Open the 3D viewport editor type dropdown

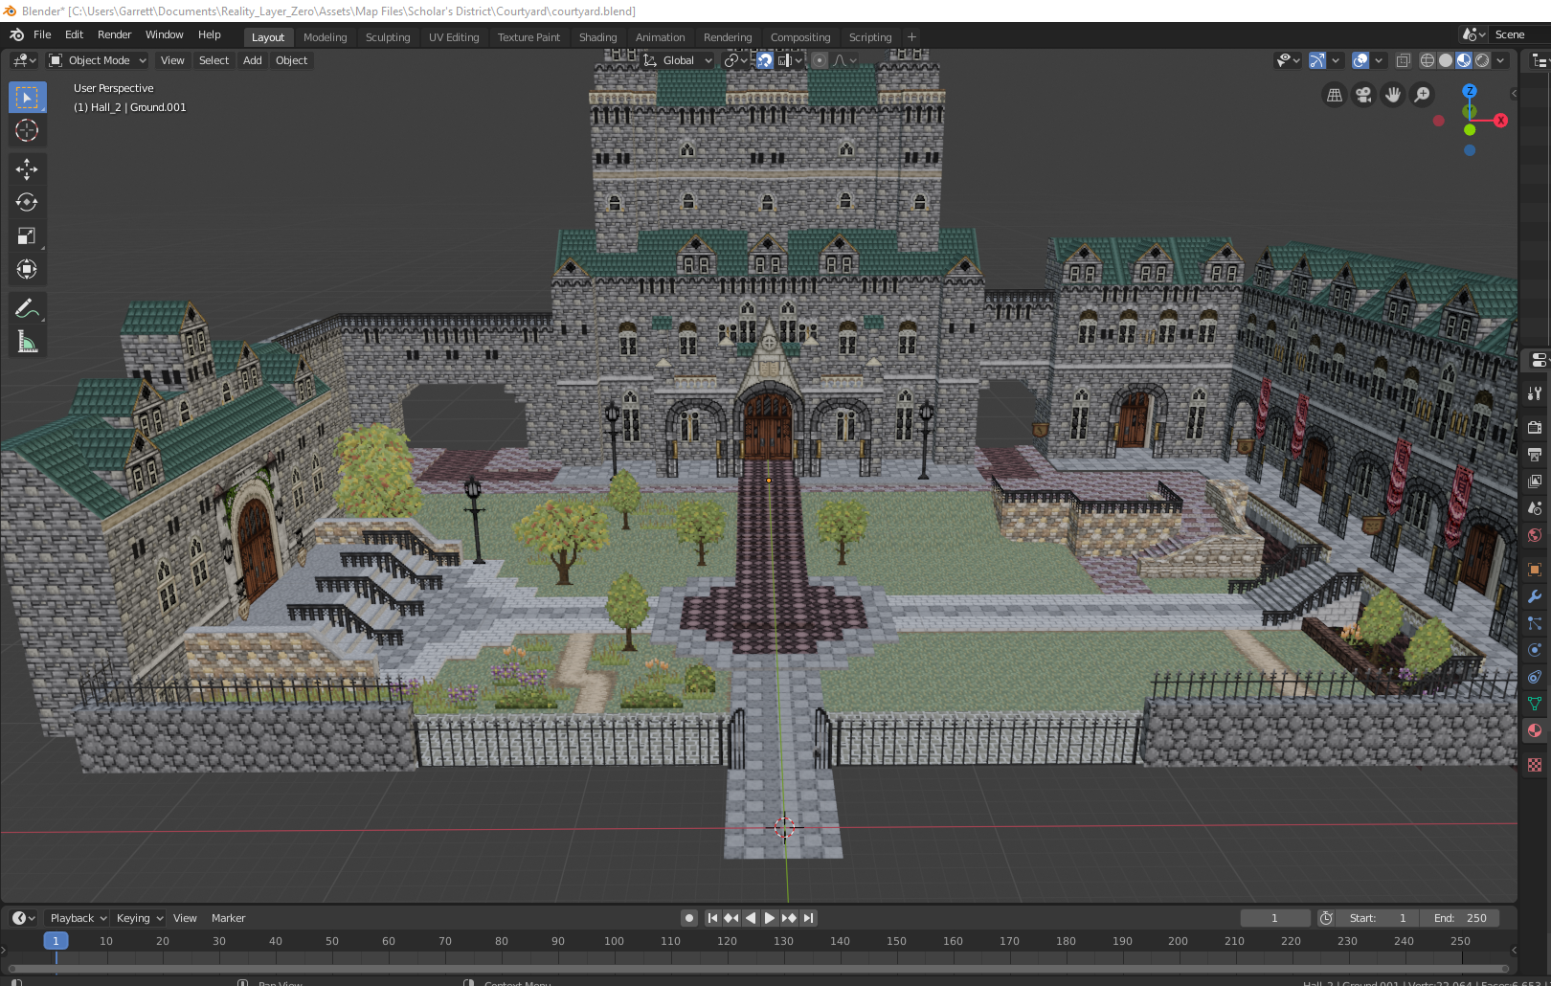pos(24,60)
